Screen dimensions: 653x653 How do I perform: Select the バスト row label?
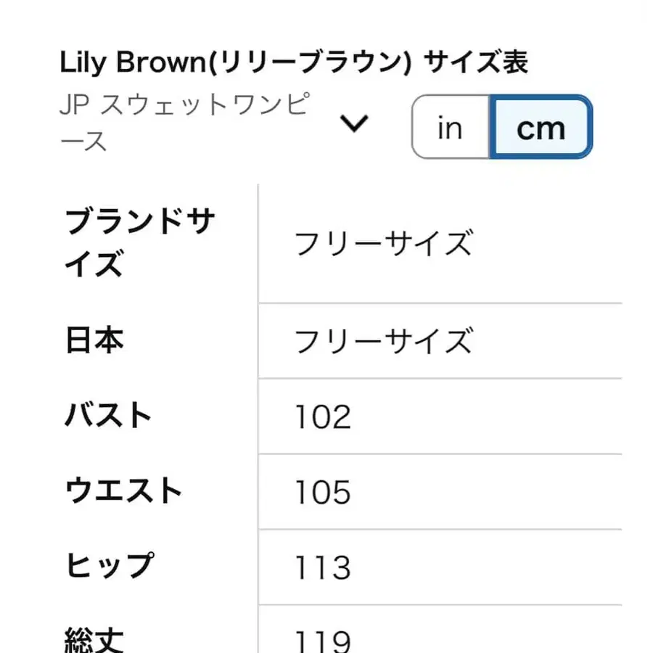[109, 416]
